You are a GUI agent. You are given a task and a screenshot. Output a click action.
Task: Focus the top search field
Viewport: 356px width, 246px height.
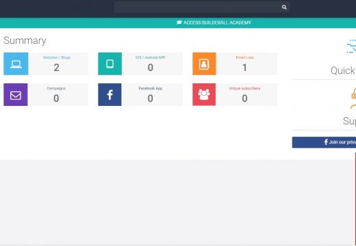(x=198, y=7)
